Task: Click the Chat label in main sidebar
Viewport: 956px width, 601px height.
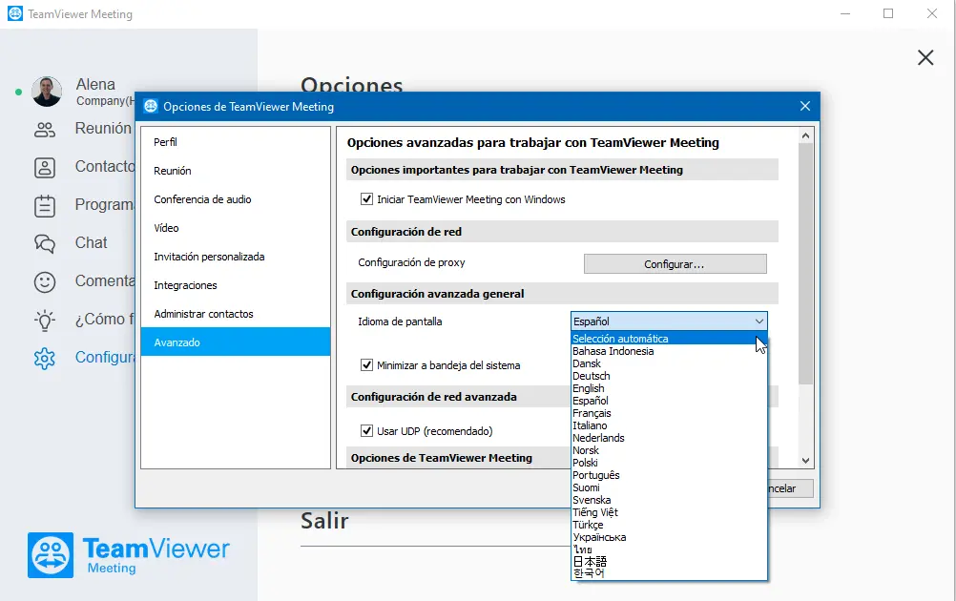Action: tap(91, 242)
